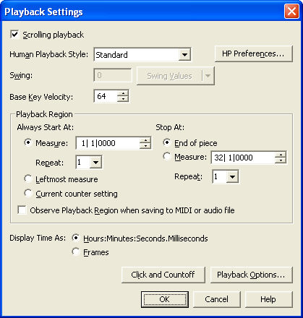This screenshot has height=318, width=303.
Task: Decrease Base Key Velocity with down arrow
Action: coord(123,99)
